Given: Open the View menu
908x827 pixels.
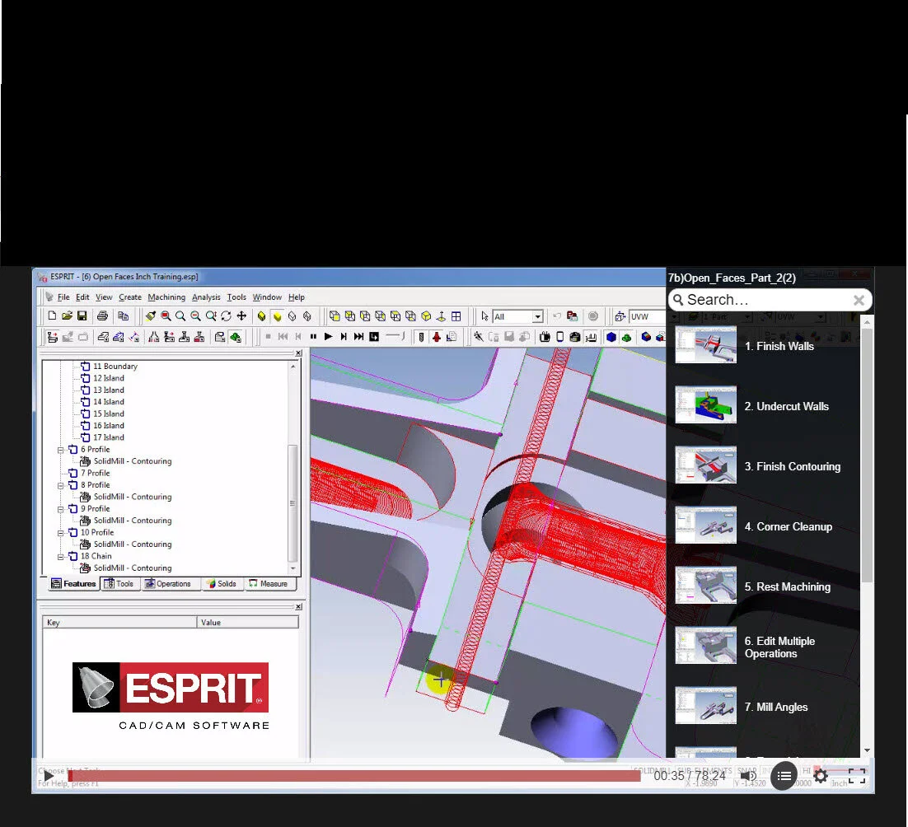Looking at the screenshot, I should coord(104,297).
